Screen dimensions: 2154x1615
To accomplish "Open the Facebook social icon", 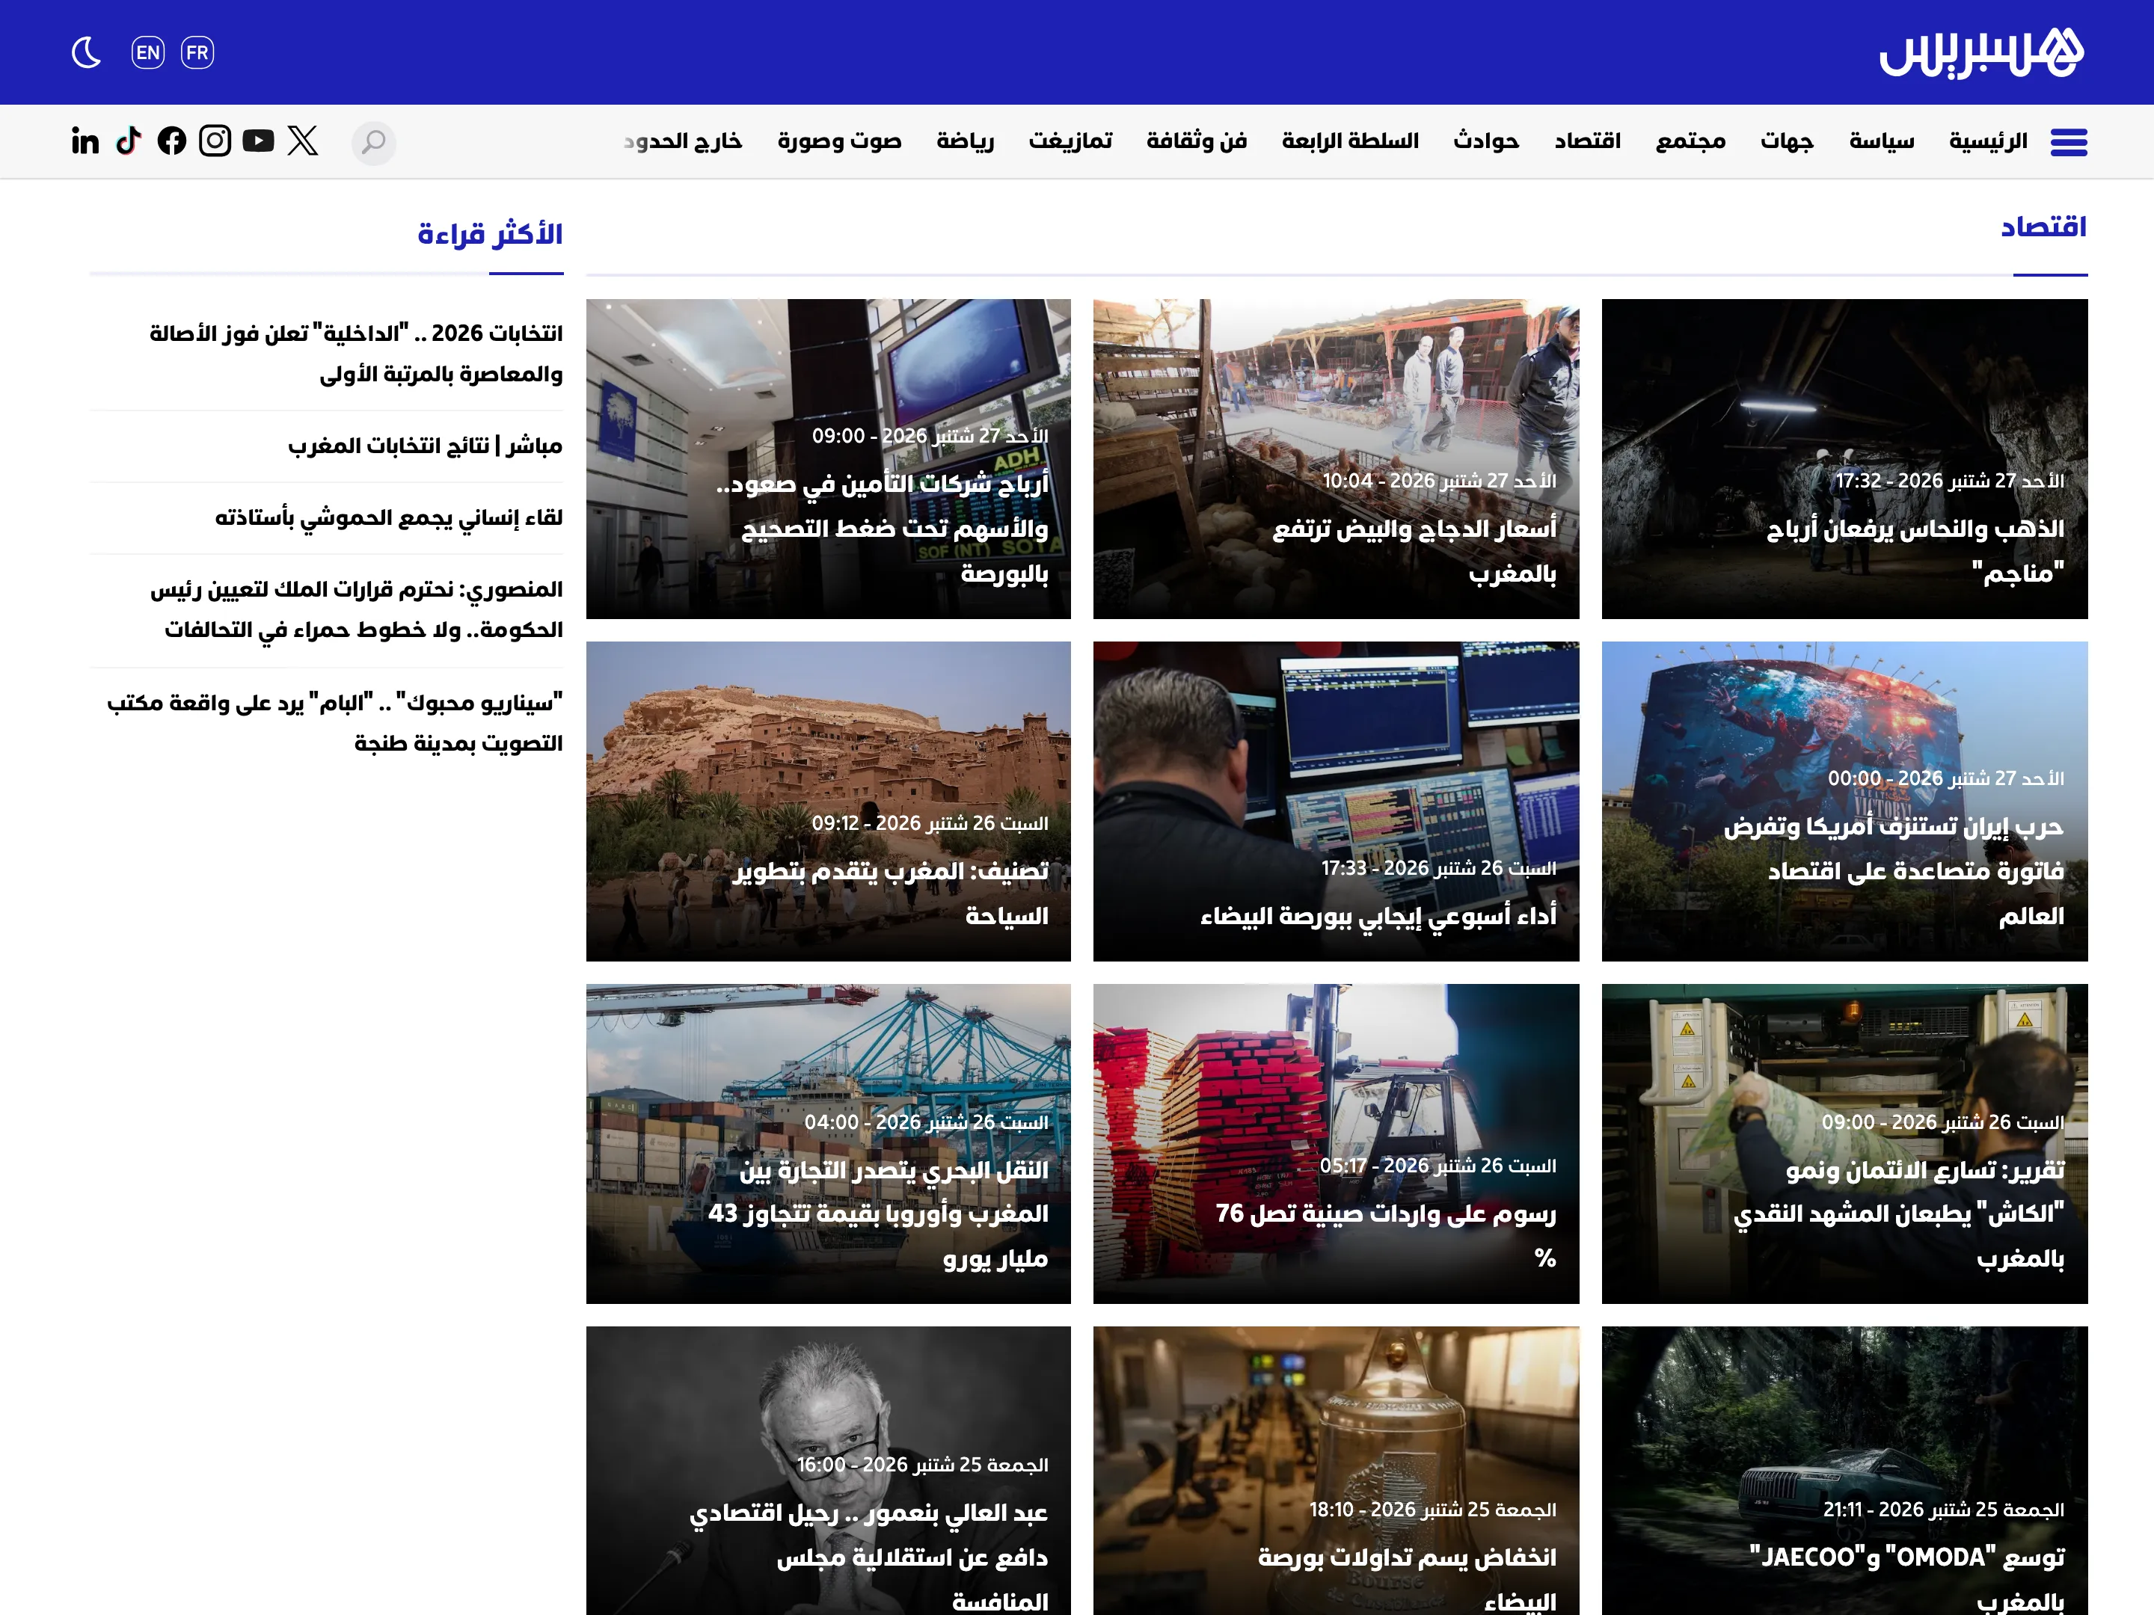I will coord(171,141).
